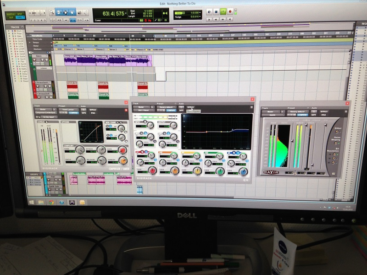Click the green Play transport button
This screenshot has width=367, height=275.
point(223,11)
